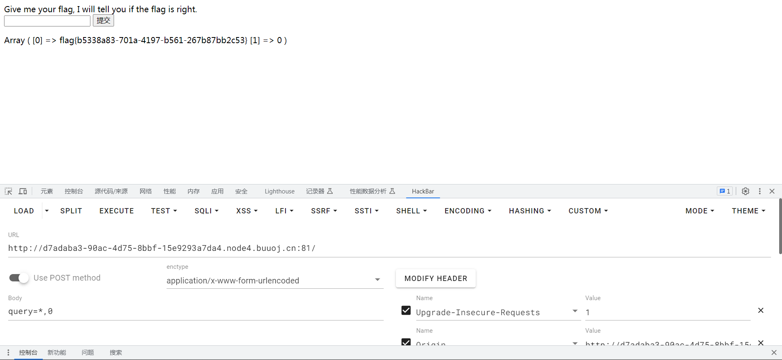Image resolution: width=782 pixels, height=360 pixels.
Task: Click the Body input field
Action: (x=196, y=312)
